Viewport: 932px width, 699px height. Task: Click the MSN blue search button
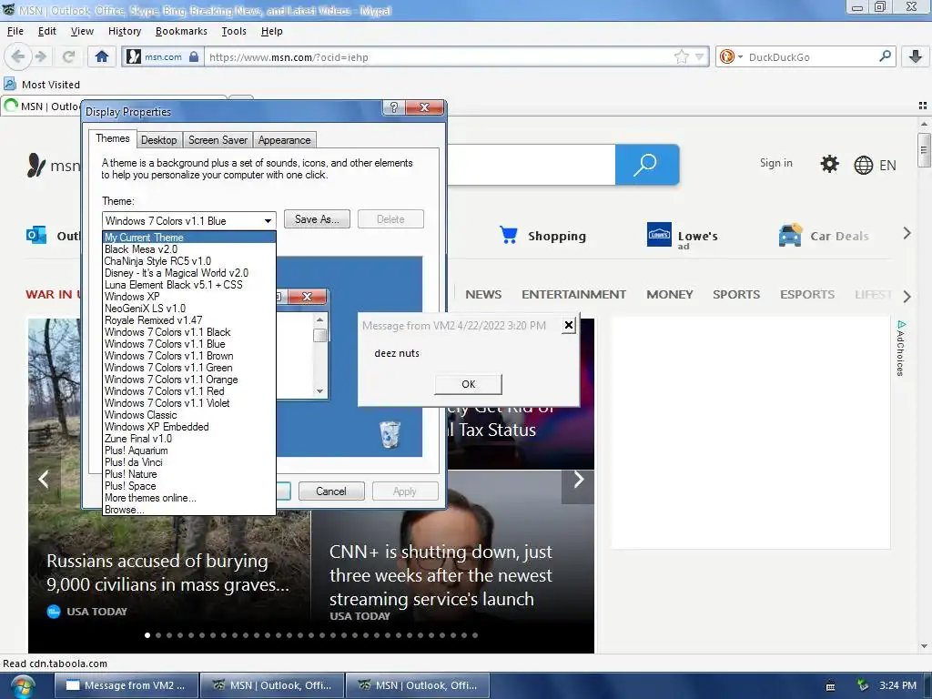[x=647, y=164]
